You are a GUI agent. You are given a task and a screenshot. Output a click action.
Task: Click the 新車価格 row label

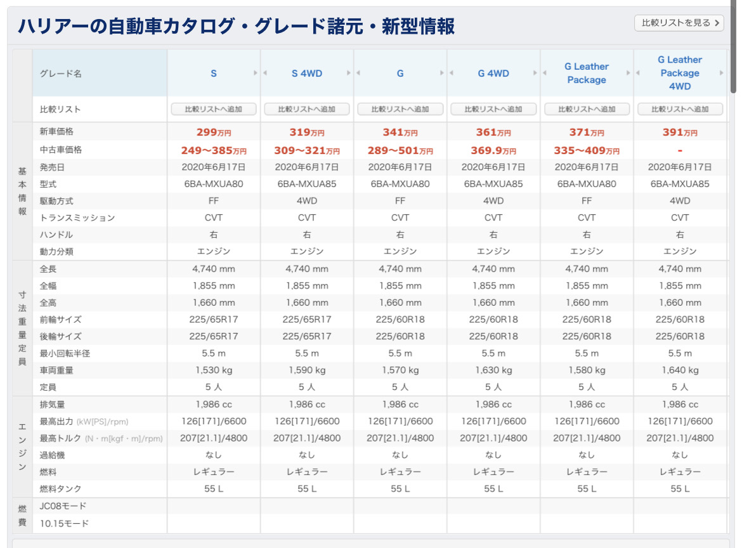[56, 131]
